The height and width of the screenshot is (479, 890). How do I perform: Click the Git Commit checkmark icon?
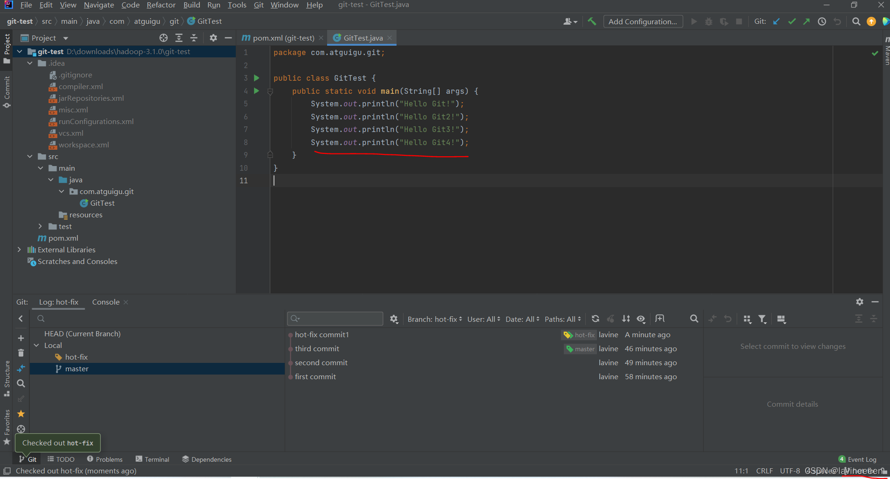[x=792, y=21]
